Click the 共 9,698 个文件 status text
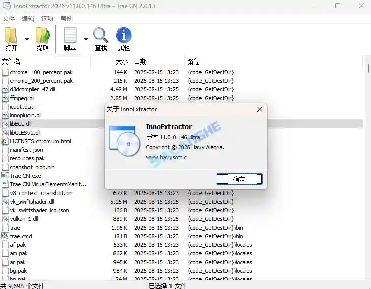Screen dimensions: 371x289 point(22,285)
